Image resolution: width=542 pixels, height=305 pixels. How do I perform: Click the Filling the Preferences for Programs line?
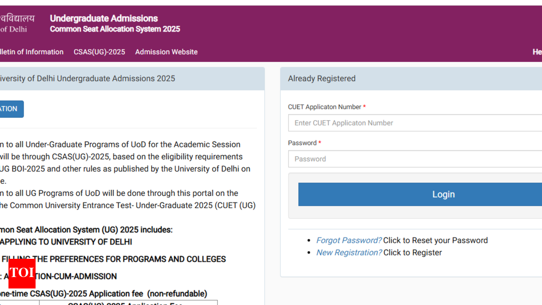click(113, 259)
